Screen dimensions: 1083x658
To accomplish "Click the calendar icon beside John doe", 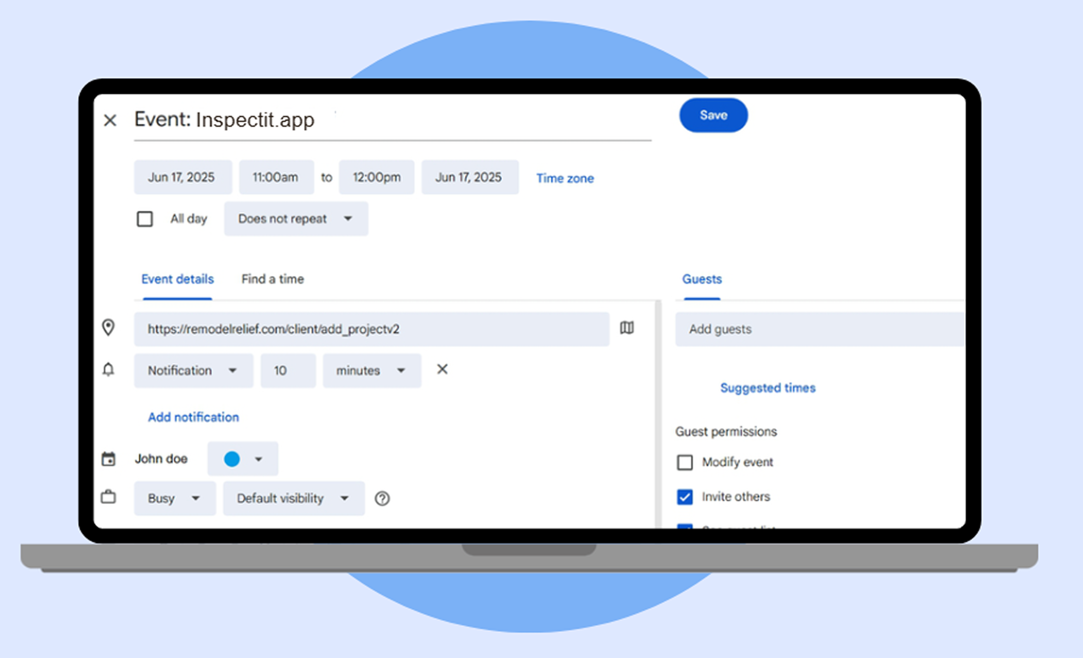I will (108, 459).
